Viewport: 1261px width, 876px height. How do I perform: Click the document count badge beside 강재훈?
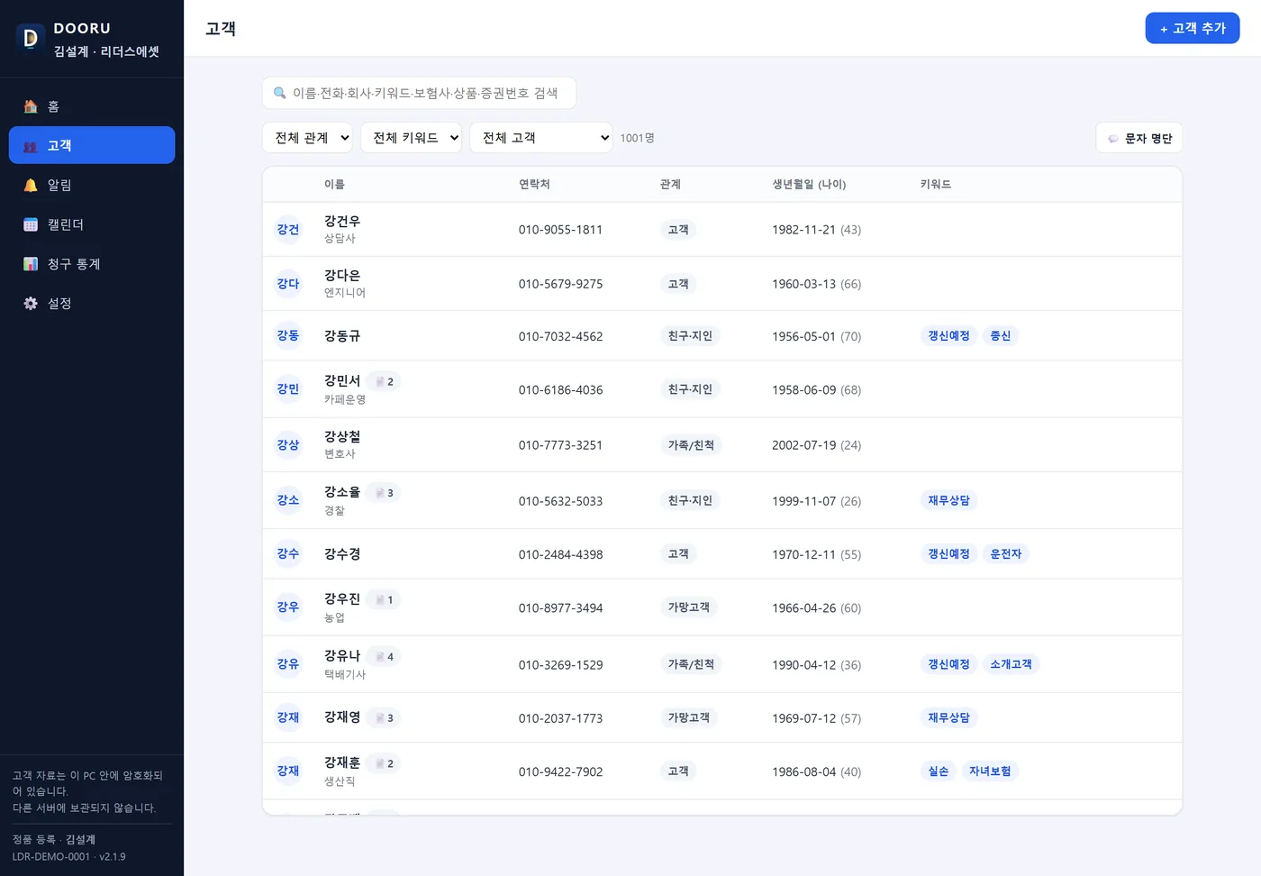click(384, 764)
